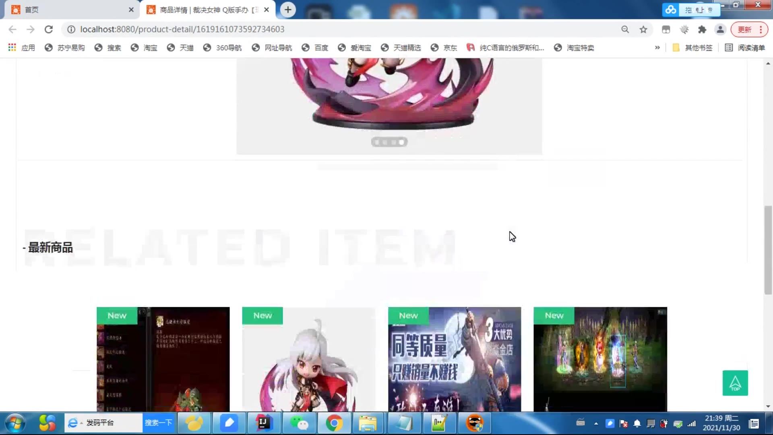773x435 pixels.
Task: Click the zoom magnifier icon in address bar
Action: [625, 29]
